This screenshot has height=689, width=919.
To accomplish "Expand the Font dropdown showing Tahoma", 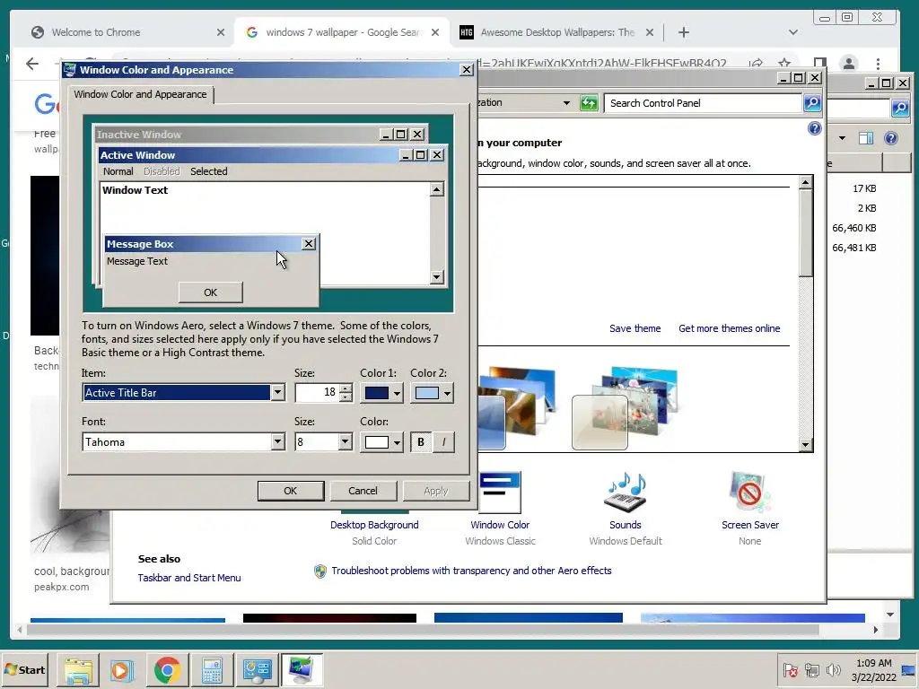I will pyautogui.click(x=278, y=441).
